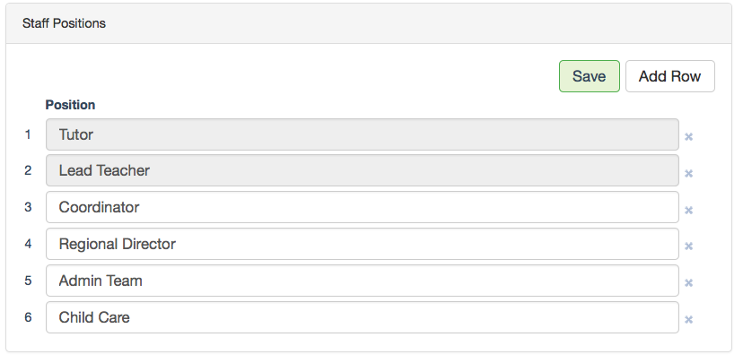The image size is (743, 363).
Task: Delete the Child Care row x icon
Action: (x=689, y=319)
